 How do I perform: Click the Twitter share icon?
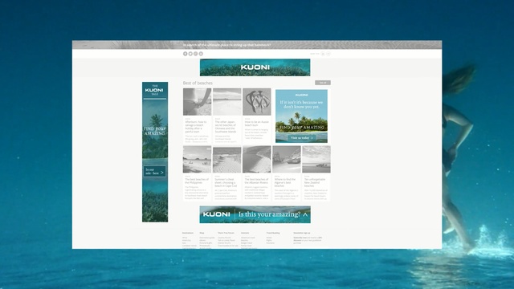point(190,54)
